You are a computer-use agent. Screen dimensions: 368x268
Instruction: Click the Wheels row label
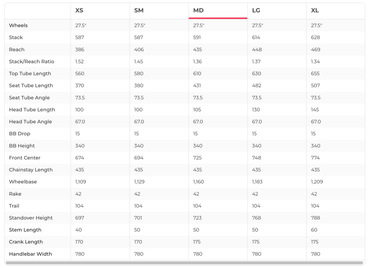pyautogui.click(x=18, y=25)
